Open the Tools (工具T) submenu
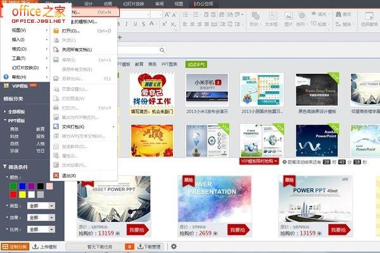The height and width of the screenshot is (253, 380). click(25, 58)
